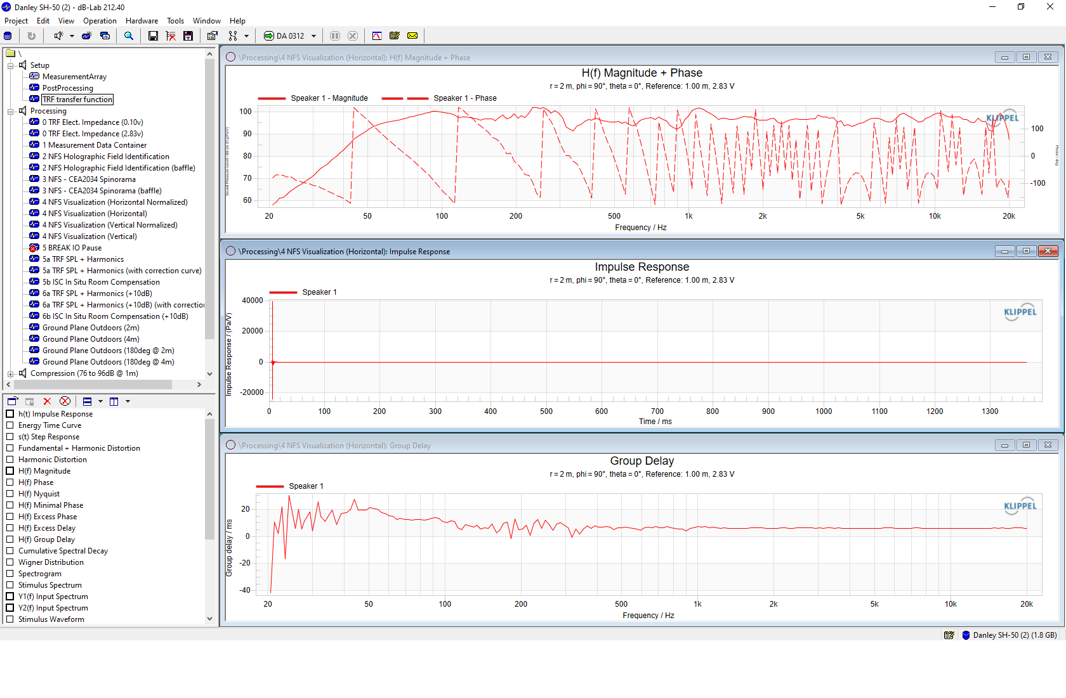Viewport: 1066px width, 698px height.
Task: Click the magnifying glass search icon
Action: click(x=129, y=36)
